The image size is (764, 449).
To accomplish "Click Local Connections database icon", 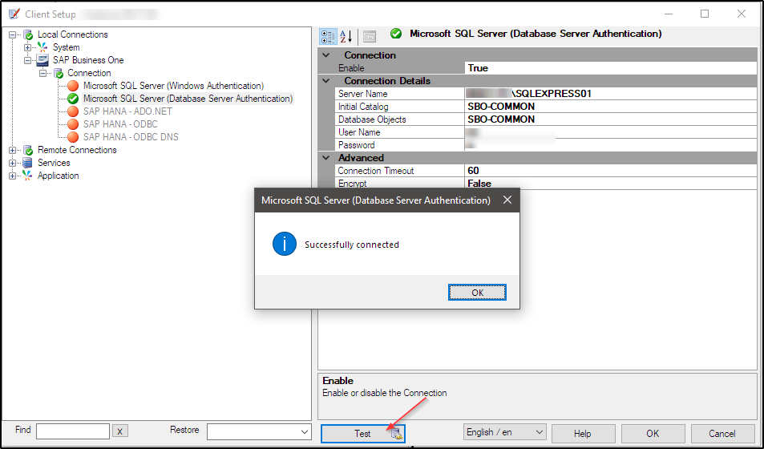I will point(28,34).
